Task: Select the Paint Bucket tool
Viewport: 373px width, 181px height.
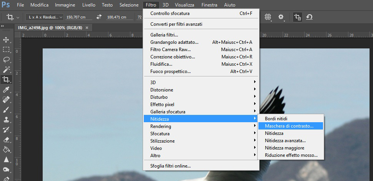Action: [x=6, y=149]
